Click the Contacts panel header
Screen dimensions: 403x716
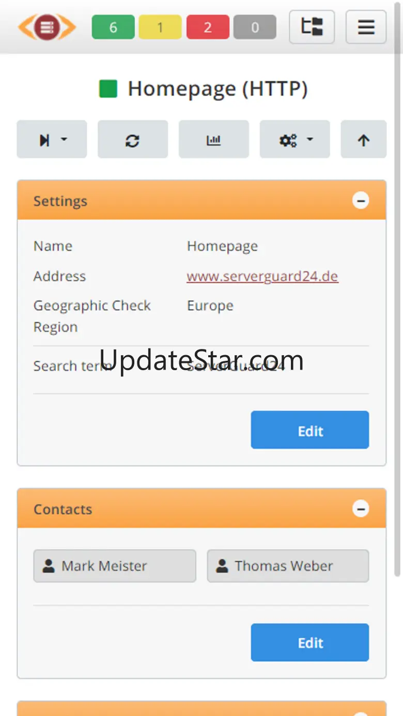pyautogui.click(x=202, y=509)
